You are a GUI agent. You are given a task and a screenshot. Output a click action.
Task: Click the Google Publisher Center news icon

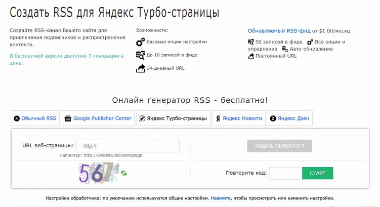(x=68, y=118)
